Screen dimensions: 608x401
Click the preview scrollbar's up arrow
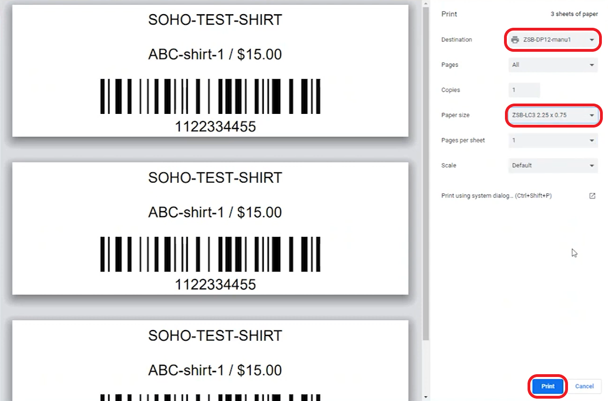click(426, 4)
